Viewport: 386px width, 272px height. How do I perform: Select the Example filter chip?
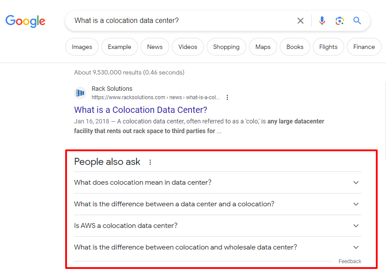point(119,47)
